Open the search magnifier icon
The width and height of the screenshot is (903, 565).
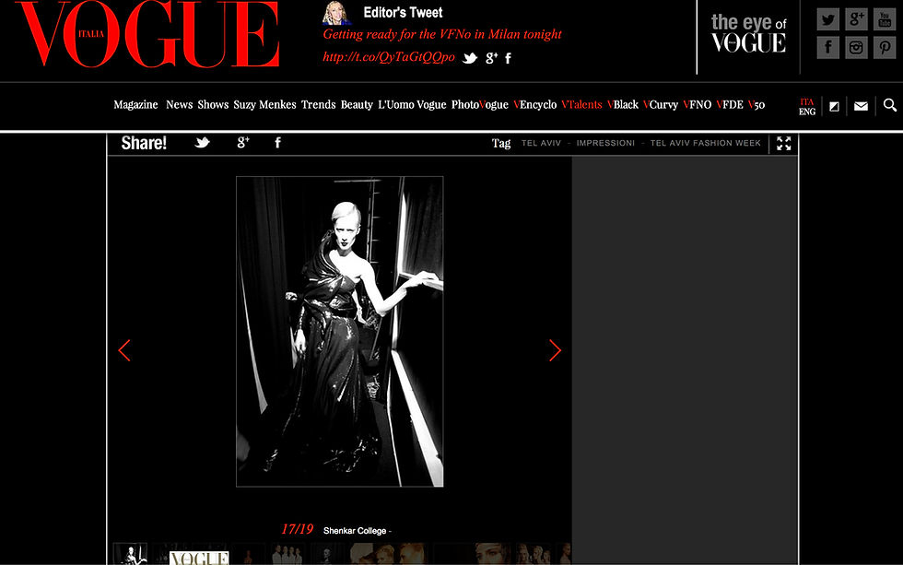(x=890, y=105)
